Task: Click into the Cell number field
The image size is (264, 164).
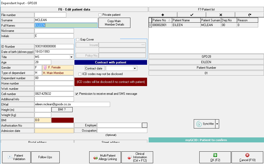Action: pyautogui.click(x=54, y=94)
